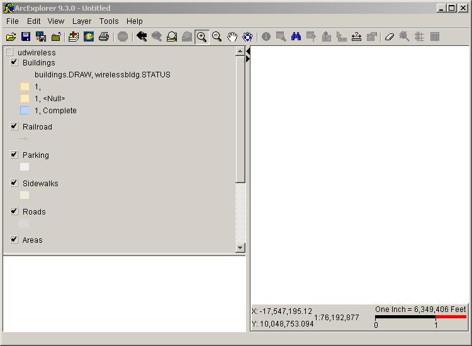This screenshot has width=472, height=346.
Task: Click the X coordinate readout
Action: pos(282,311)
